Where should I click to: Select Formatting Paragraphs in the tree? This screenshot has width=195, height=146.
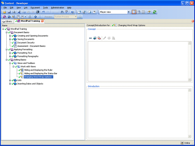[x=28, y=56]
